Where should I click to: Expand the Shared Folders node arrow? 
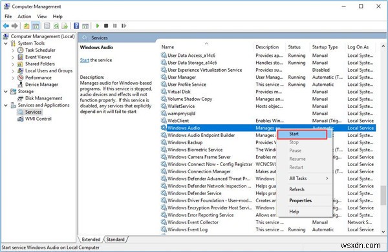13,64
